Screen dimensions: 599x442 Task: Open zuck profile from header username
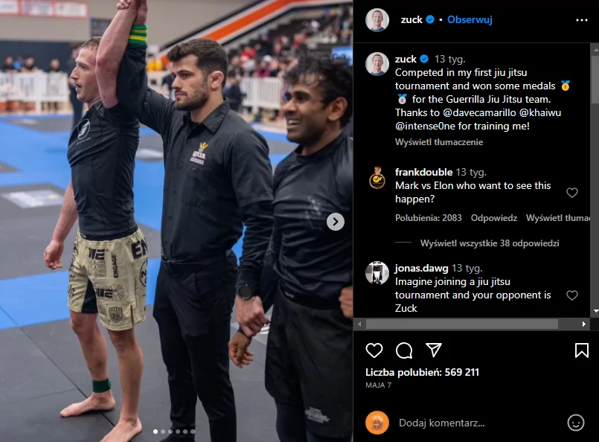(x=411, y=19)
